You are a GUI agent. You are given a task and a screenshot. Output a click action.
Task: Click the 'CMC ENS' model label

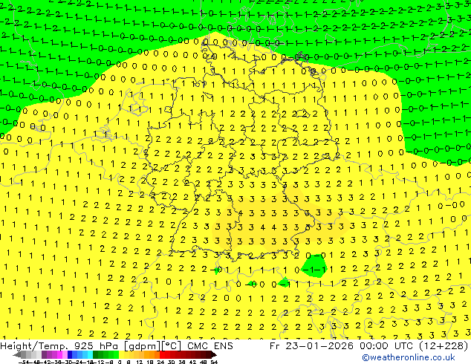pos(210,345)
